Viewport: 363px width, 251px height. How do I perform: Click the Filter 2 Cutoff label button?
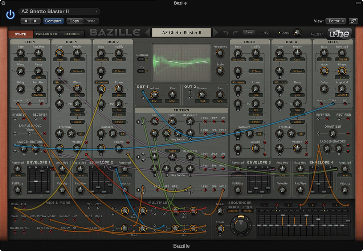coord(172,151)
